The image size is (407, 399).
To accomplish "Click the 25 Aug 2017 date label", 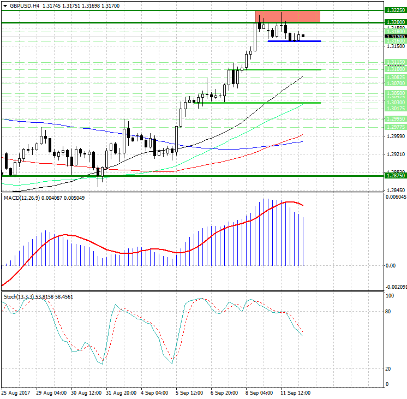I will coord(15,392).
